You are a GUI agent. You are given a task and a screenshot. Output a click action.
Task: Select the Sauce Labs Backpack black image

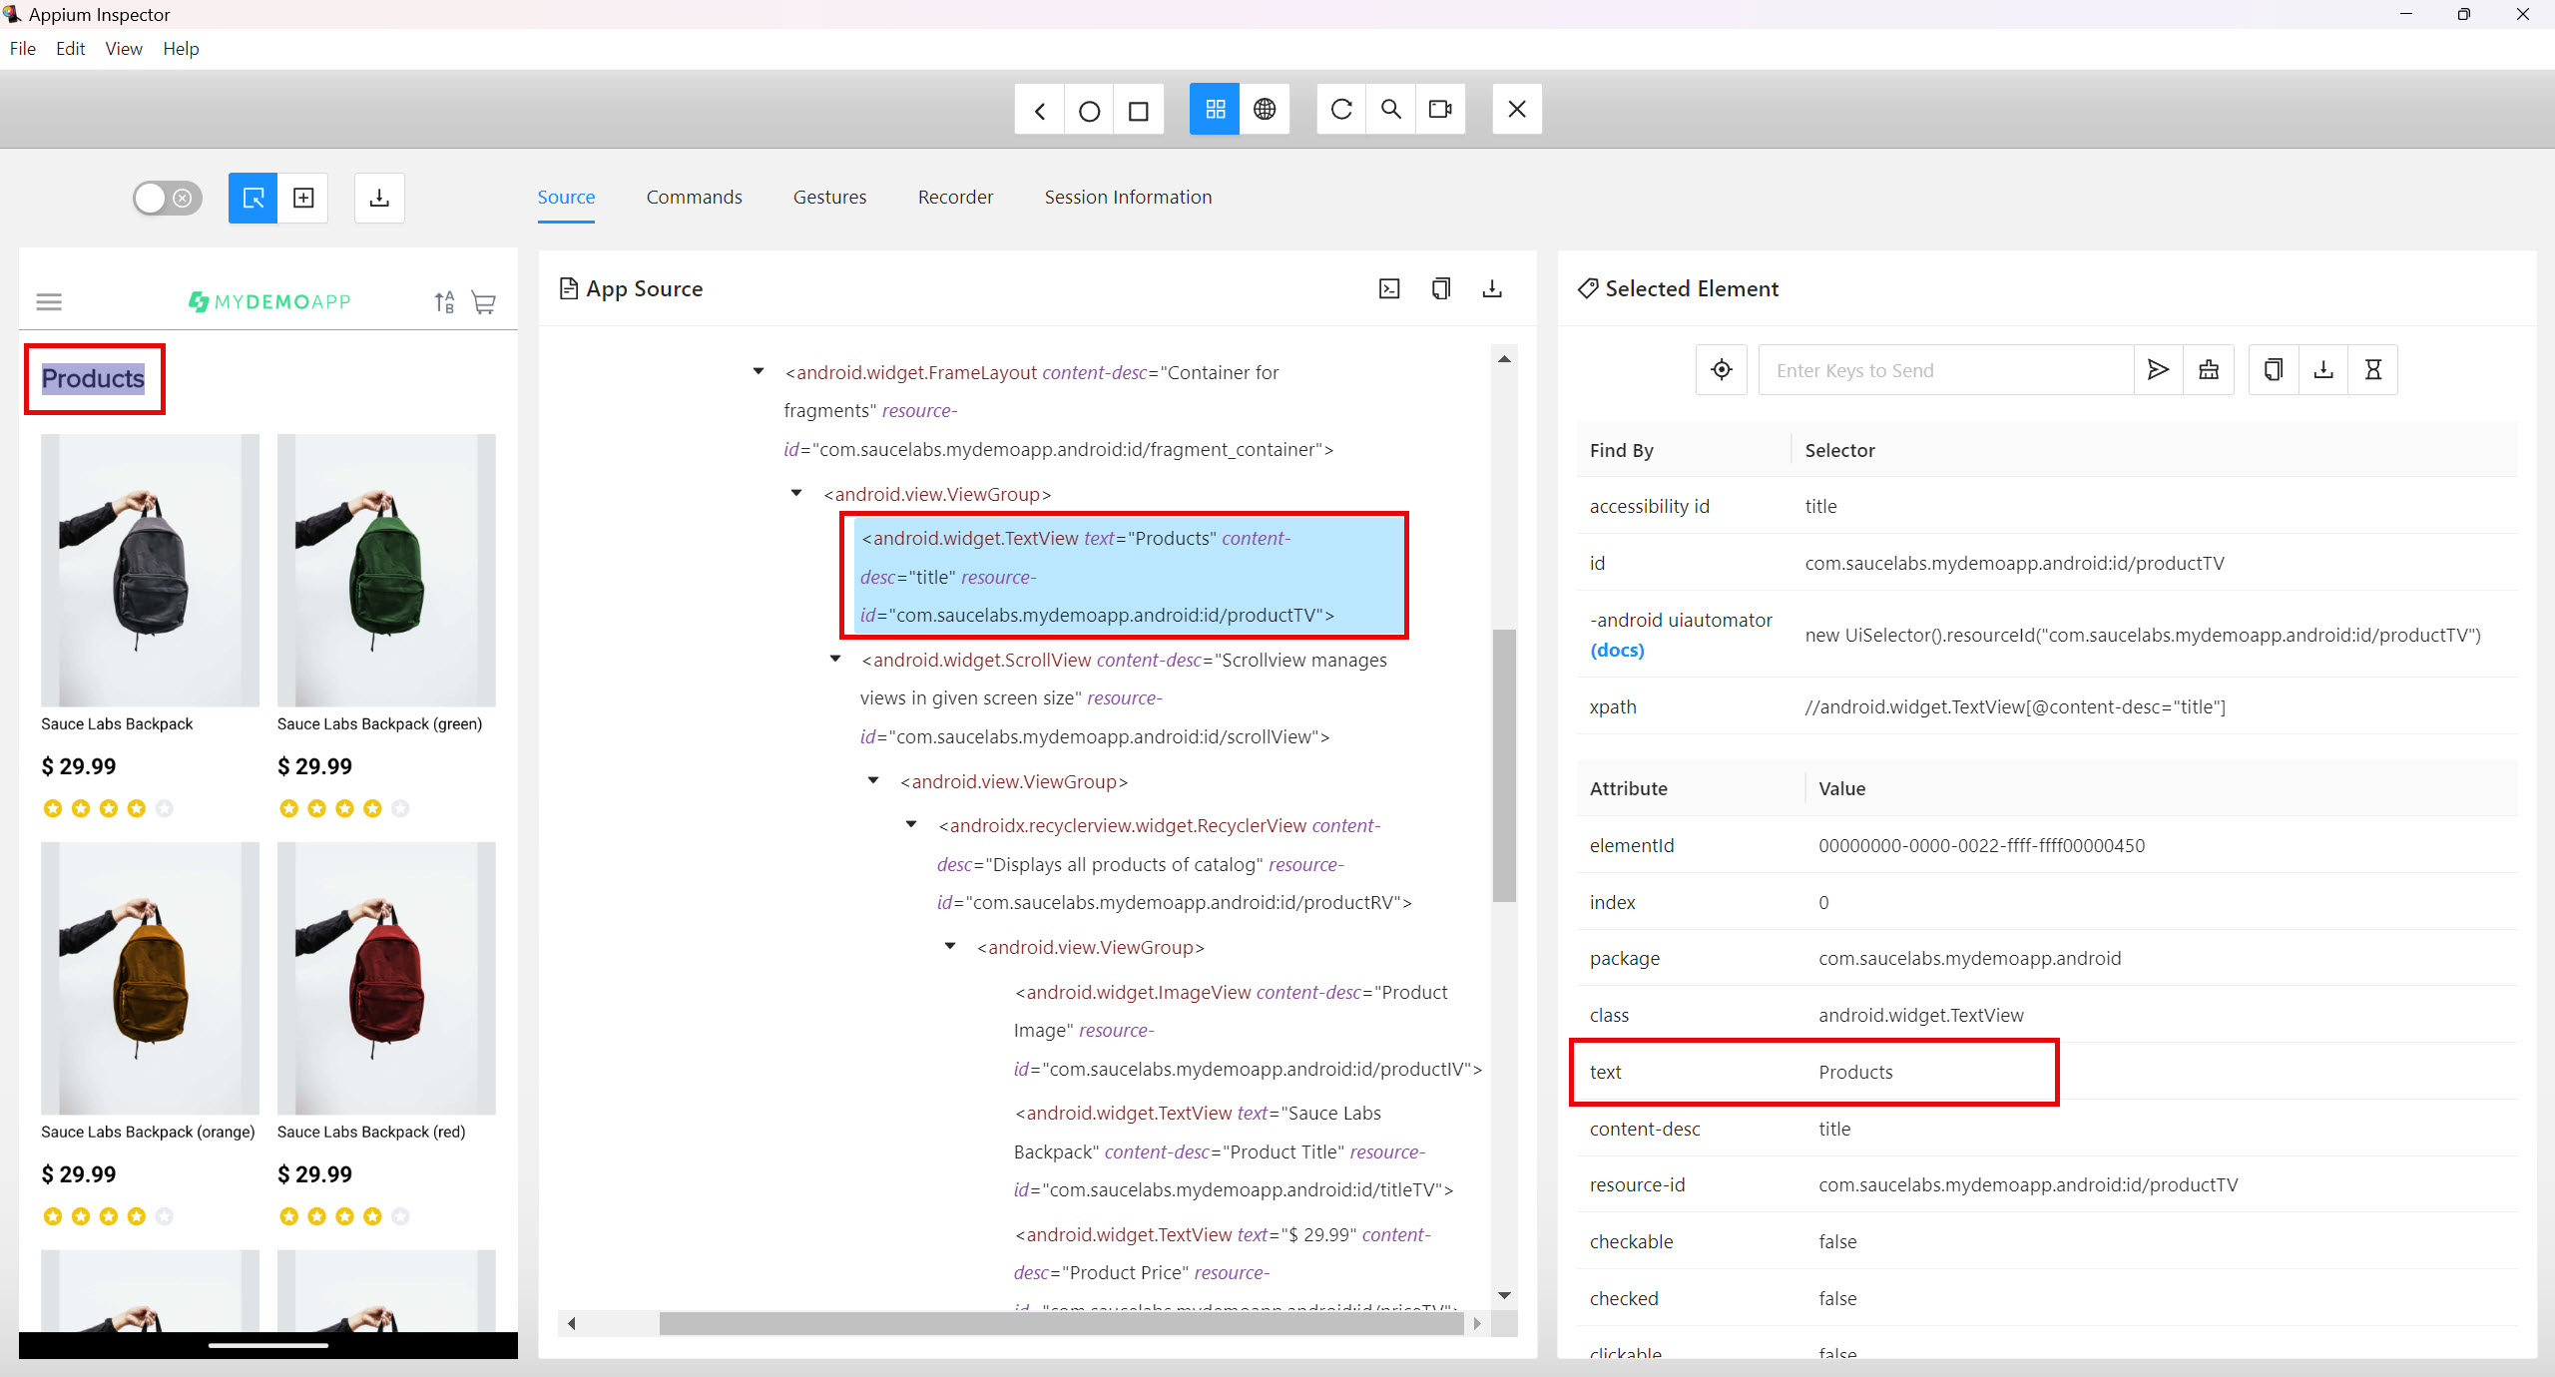[150, 570]
